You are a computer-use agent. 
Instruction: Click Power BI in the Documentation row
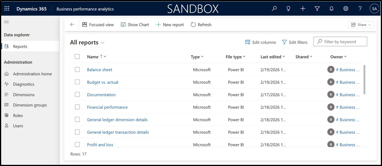coord(236,95)
